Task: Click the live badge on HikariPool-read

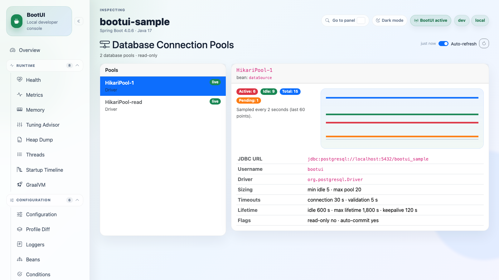Action: coord(215,101)
